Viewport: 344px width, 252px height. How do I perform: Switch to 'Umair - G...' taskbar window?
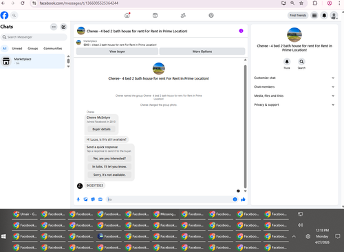coord(25,214)
